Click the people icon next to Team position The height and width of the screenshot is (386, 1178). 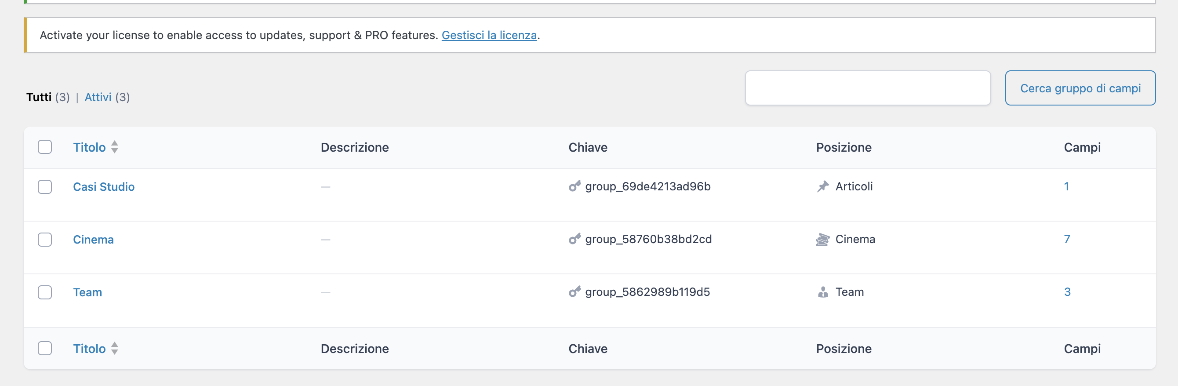coord(823,292)
